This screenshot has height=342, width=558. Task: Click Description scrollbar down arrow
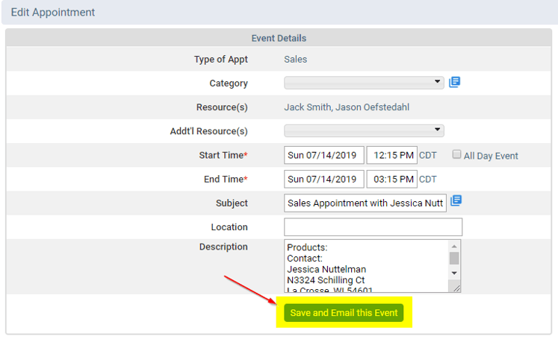(454, 273)
